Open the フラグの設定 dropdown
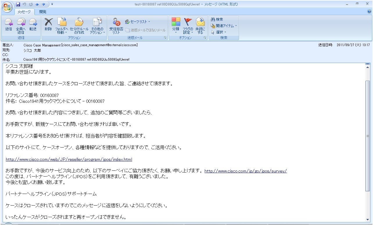373x225 pixels. click(188, 26)
